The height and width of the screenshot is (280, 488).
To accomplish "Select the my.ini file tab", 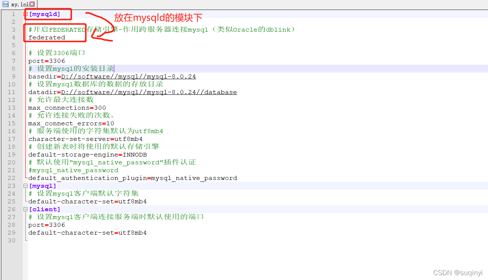I will click(x=19, y=4).
